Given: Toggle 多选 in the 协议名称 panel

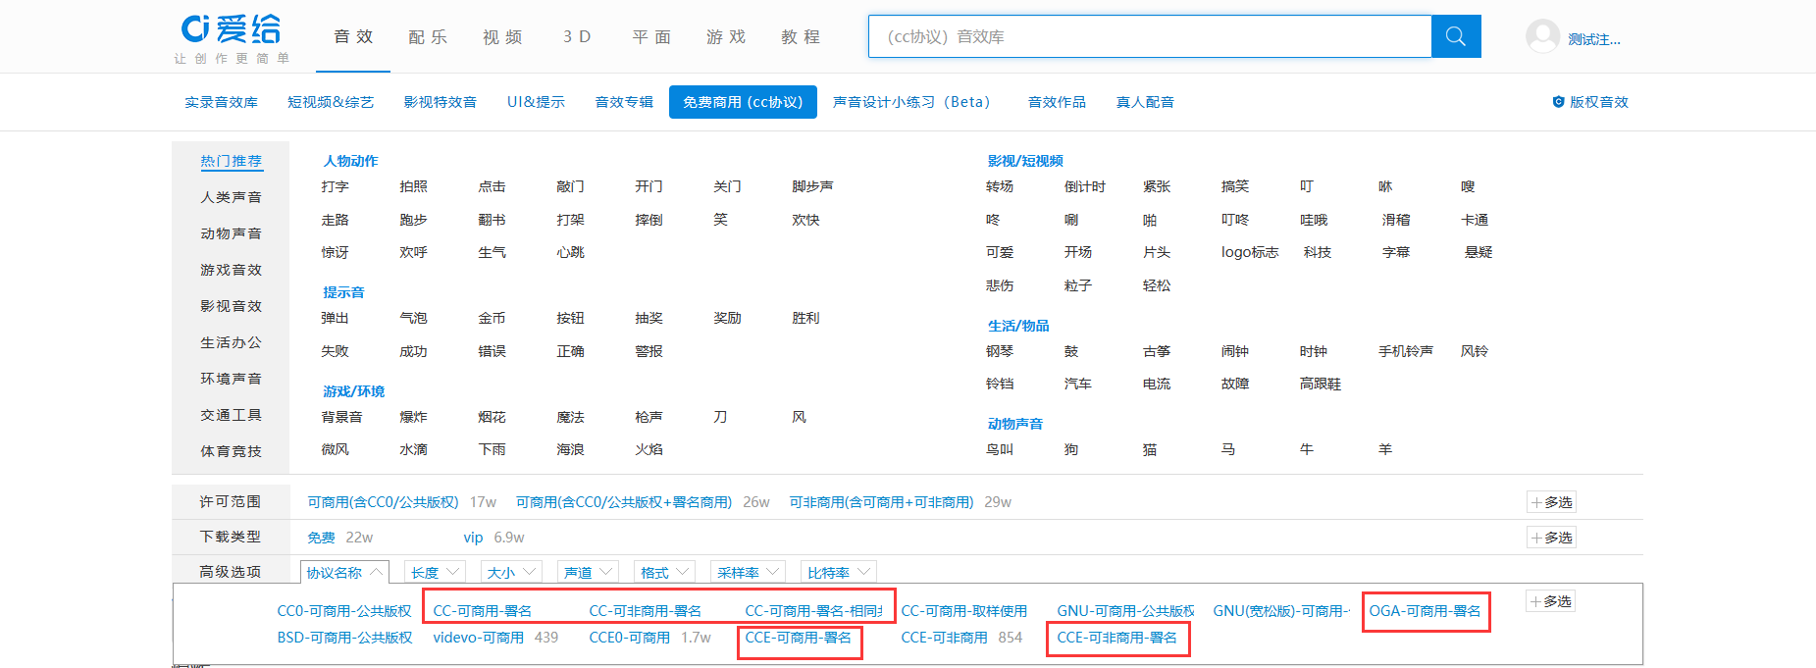Looking at the screenshot, I should click(1550, 601).
